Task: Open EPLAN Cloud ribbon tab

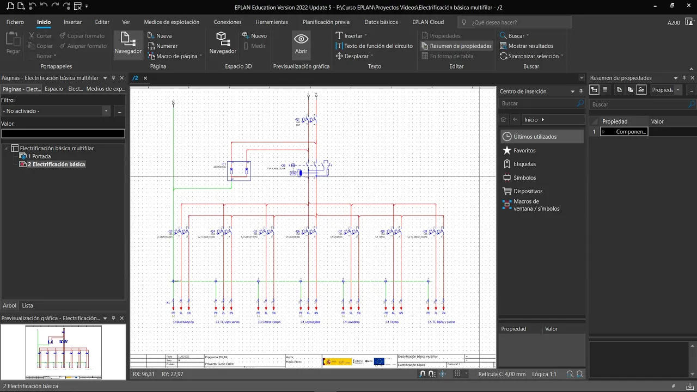Action: click(x=428, y=22)
